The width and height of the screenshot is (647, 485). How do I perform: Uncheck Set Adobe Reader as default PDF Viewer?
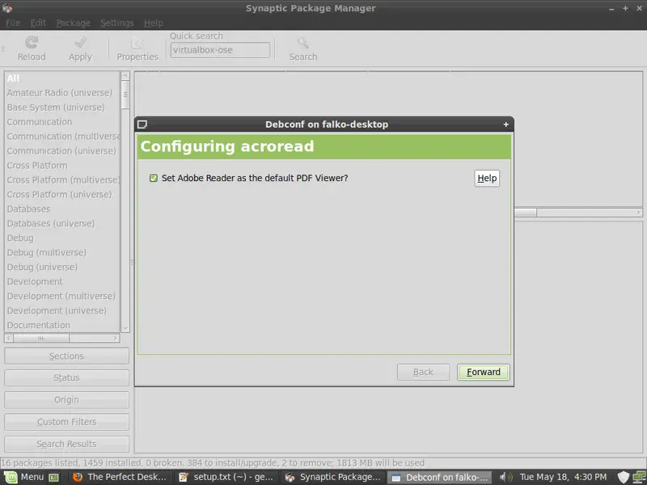click(x=154, y=178)
